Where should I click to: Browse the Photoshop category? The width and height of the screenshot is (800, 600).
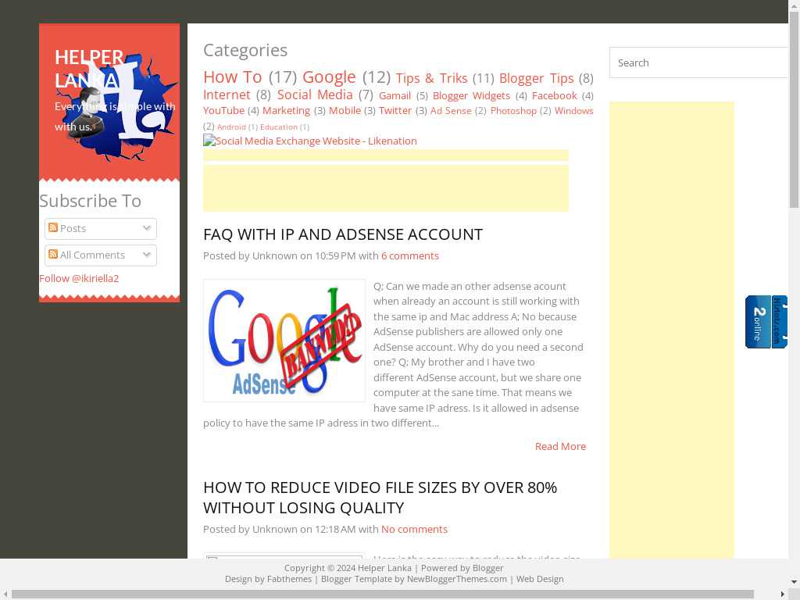coord(513,111)
